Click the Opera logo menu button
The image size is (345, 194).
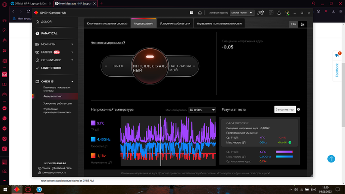(4, 4)
